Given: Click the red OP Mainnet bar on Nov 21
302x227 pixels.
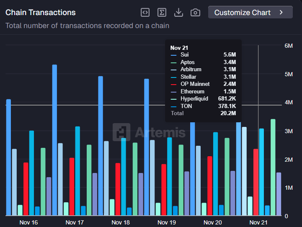Looking at the screenshot, I should click(256, 182).
